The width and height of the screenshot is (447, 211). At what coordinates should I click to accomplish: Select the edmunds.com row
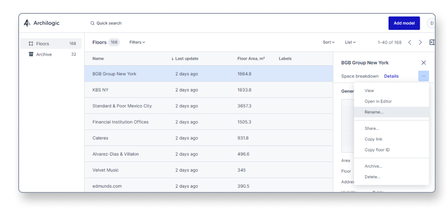(209, 185)
